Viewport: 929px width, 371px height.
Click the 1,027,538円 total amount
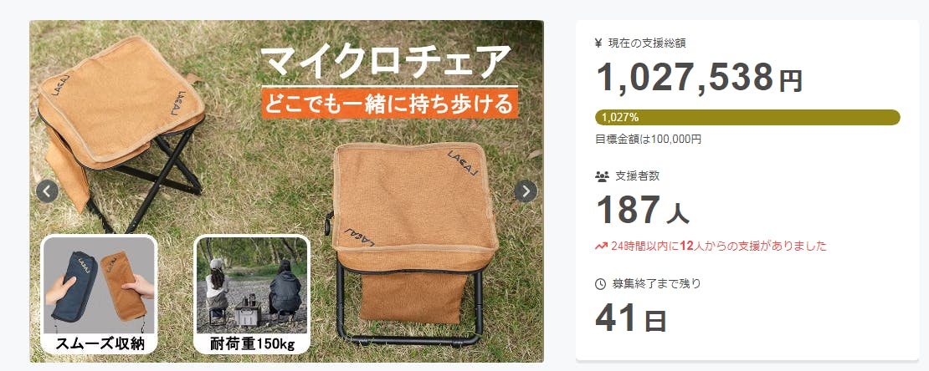coord(699,78)
